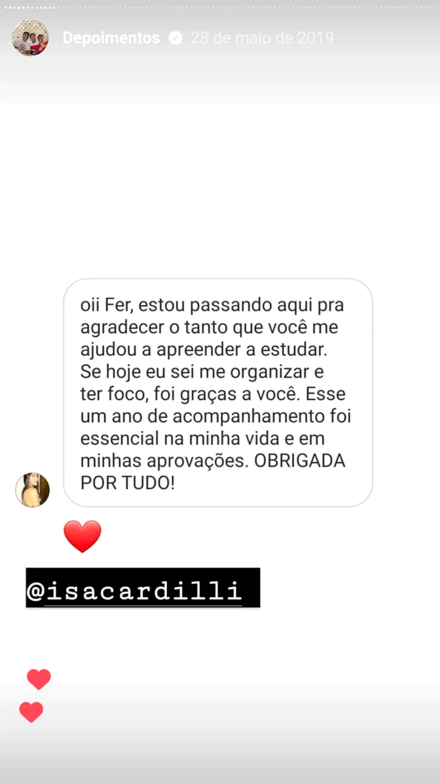Tap the upper small heart sticker at bottom
Image resolution: width=440 pixels, height=783 pixels.
[39, 679]
